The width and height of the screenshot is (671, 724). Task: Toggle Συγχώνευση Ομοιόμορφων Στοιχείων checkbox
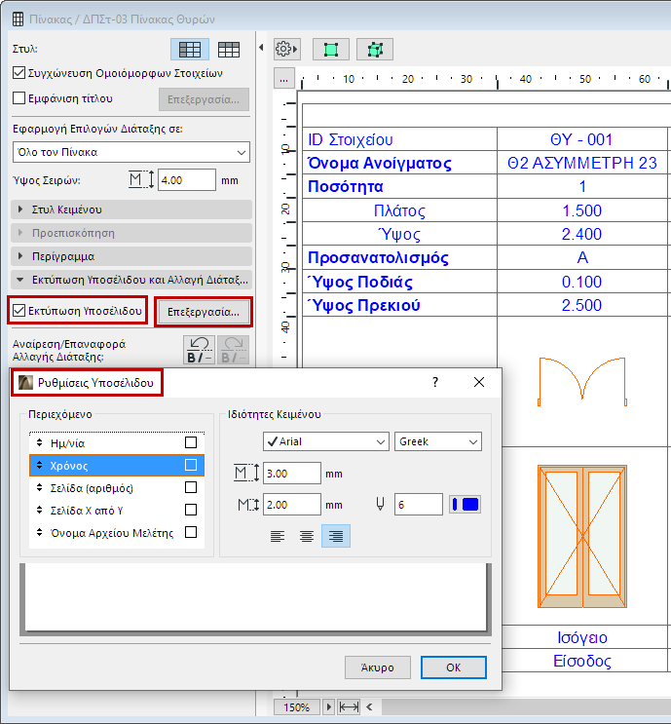(x=19, y=73)
